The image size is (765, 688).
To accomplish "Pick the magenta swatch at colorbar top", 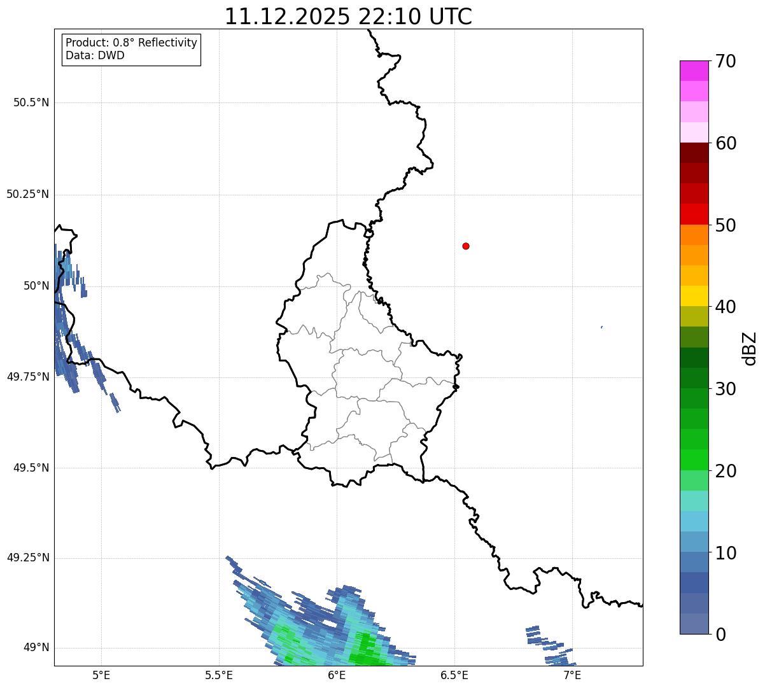I will point(694,71).
